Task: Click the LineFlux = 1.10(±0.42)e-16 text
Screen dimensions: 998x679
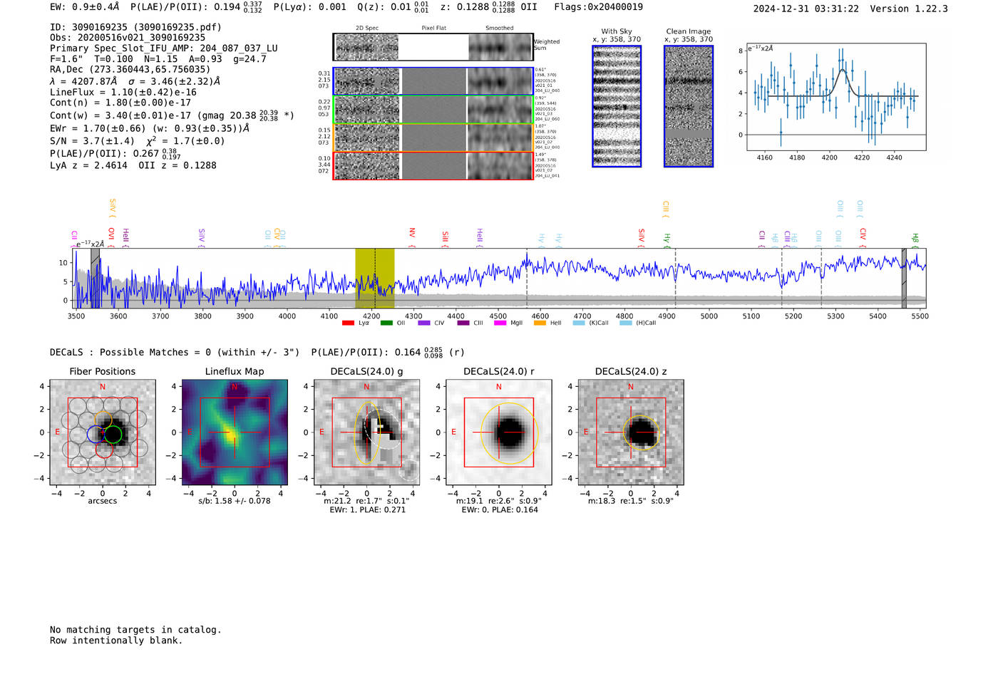Action: pos(123,92)
